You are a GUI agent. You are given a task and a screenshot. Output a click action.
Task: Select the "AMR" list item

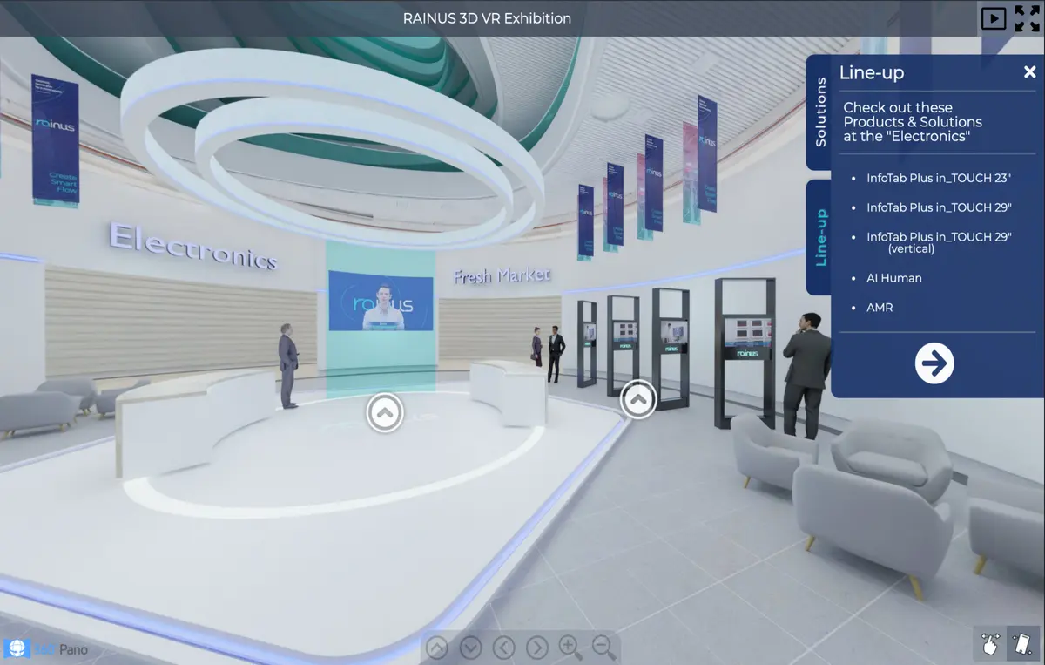tap(880, 308)
